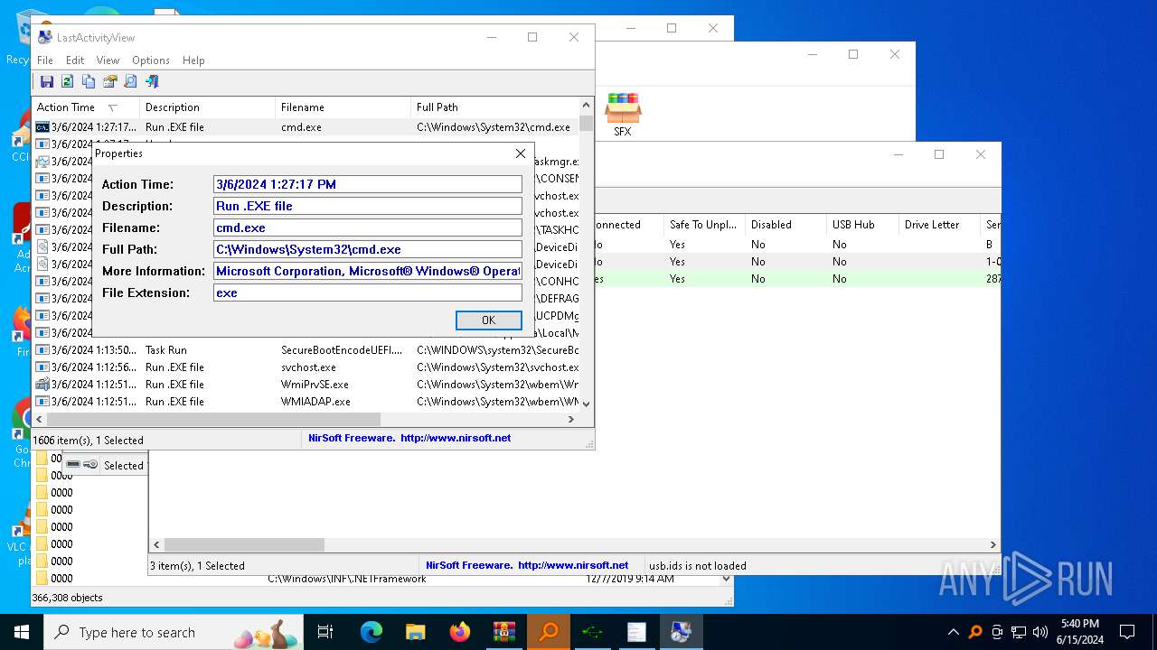Switch to orange magnifier app on taskbar
The image size is (1157, 650).
549,632
